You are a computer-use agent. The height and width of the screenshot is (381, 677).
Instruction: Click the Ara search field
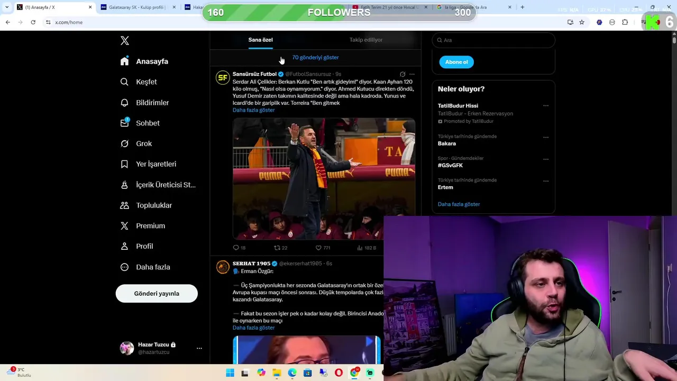tap(493, 40)
